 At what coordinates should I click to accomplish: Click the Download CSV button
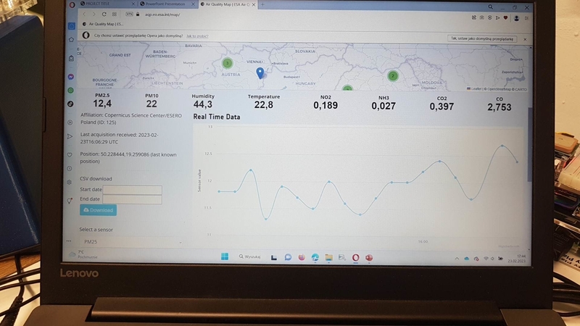click(98, 210)
